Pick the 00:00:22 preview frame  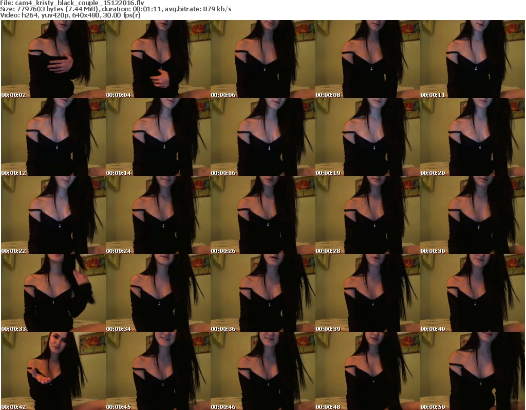pyautogui.click(x=53, y=215)
